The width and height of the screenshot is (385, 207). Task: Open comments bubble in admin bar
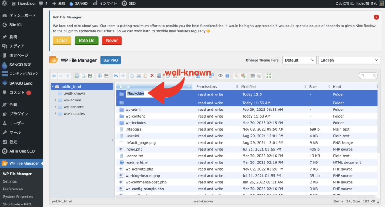tap(43, 3)
